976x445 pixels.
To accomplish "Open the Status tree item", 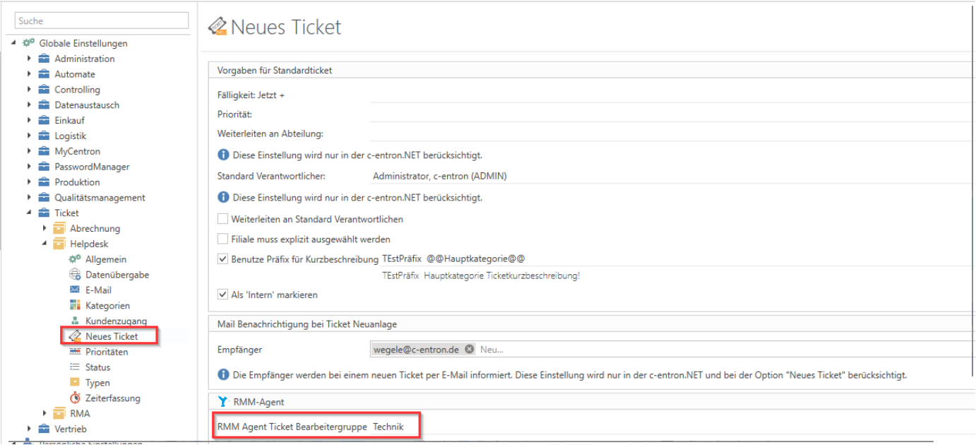I will pyautogui.click(x=97, y=367).
